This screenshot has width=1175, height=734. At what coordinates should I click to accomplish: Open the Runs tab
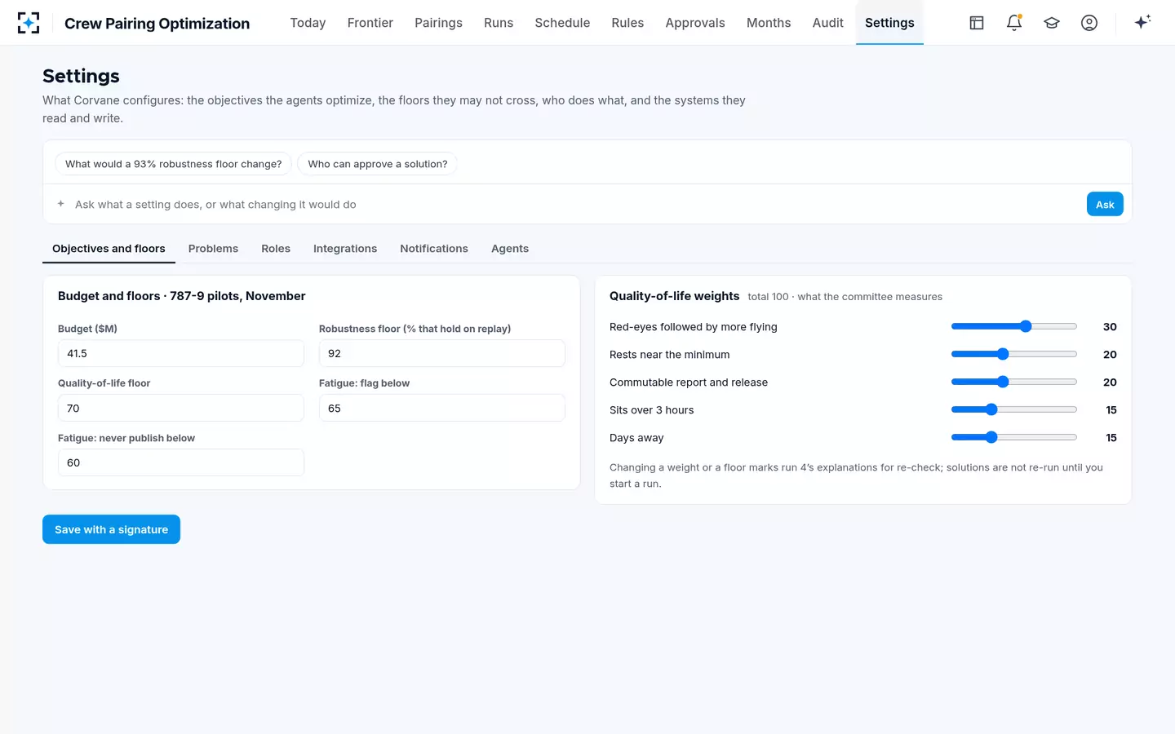pos(499,23)
